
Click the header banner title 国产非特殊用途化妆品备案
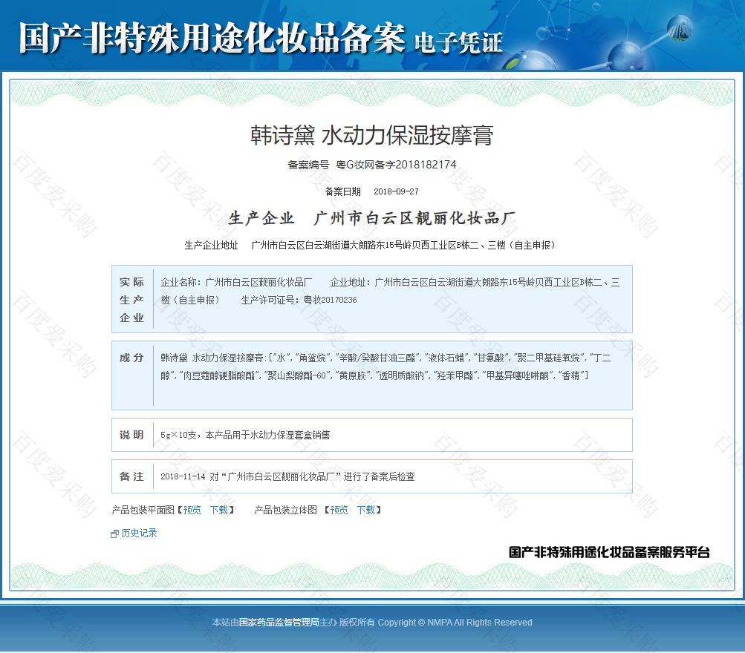[212, 39]
